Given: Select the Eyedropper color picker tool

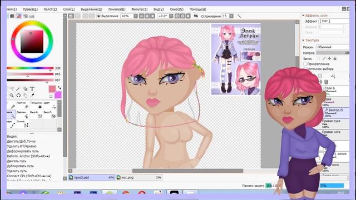Looking at the screenshot, I should pos(32,96).
